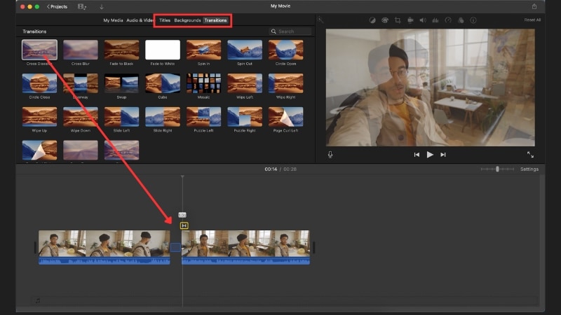Select the Doorway transition
Viewport: 561px width, 315px height.
coord(81,83)
